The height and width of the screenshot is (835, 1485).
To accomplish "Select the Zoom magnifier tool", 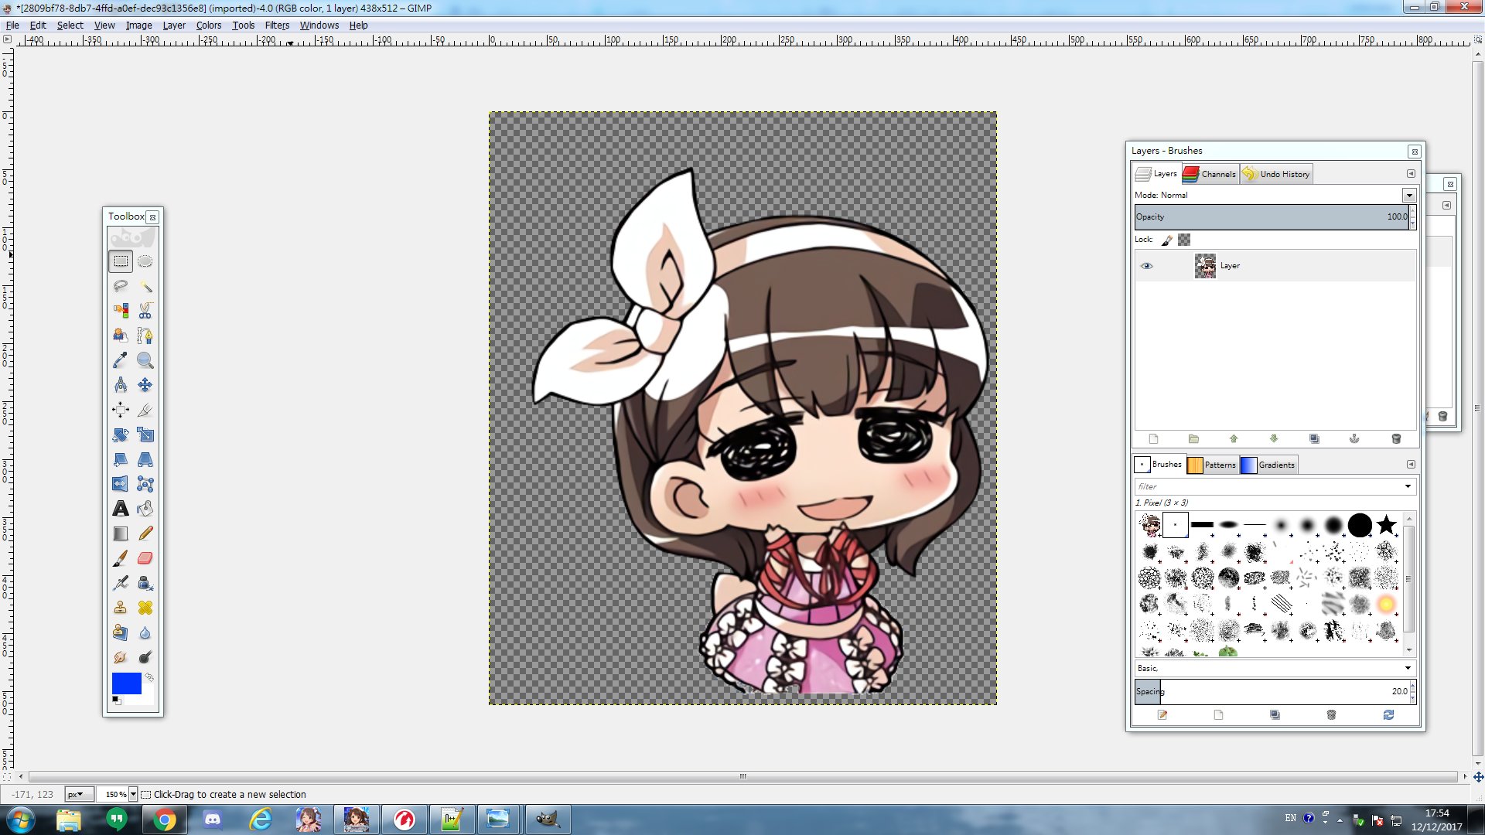I will point(145,360).
